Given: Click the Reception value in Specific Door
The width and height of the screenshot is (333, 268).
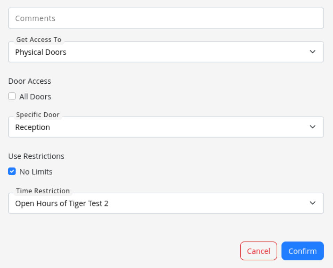Looking at the screenshot, I should click(x=33, y=127).
